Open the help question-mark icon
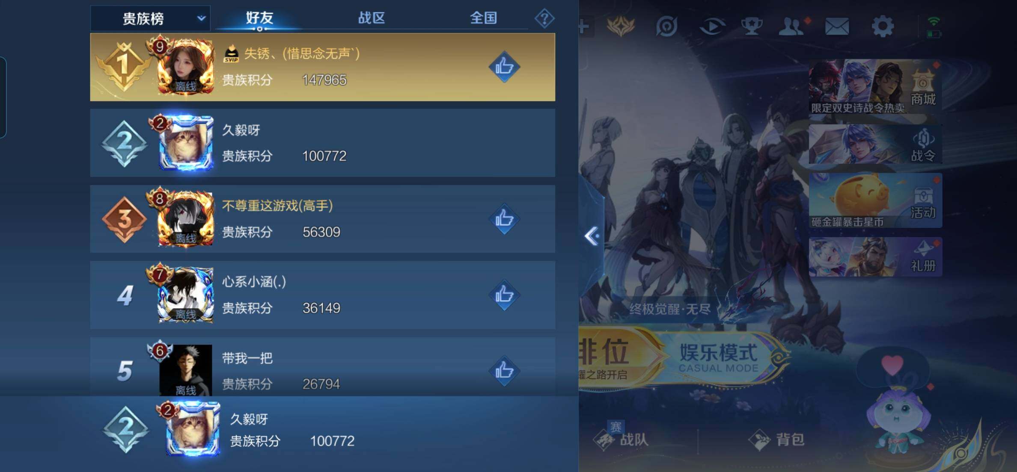The image size is (1017, 472). pyautogui.click(x=544, y=18)
